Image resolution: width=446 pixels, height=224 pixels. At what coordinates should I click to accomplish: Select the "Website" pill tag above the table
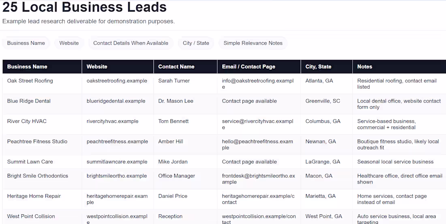click(69, 43)
